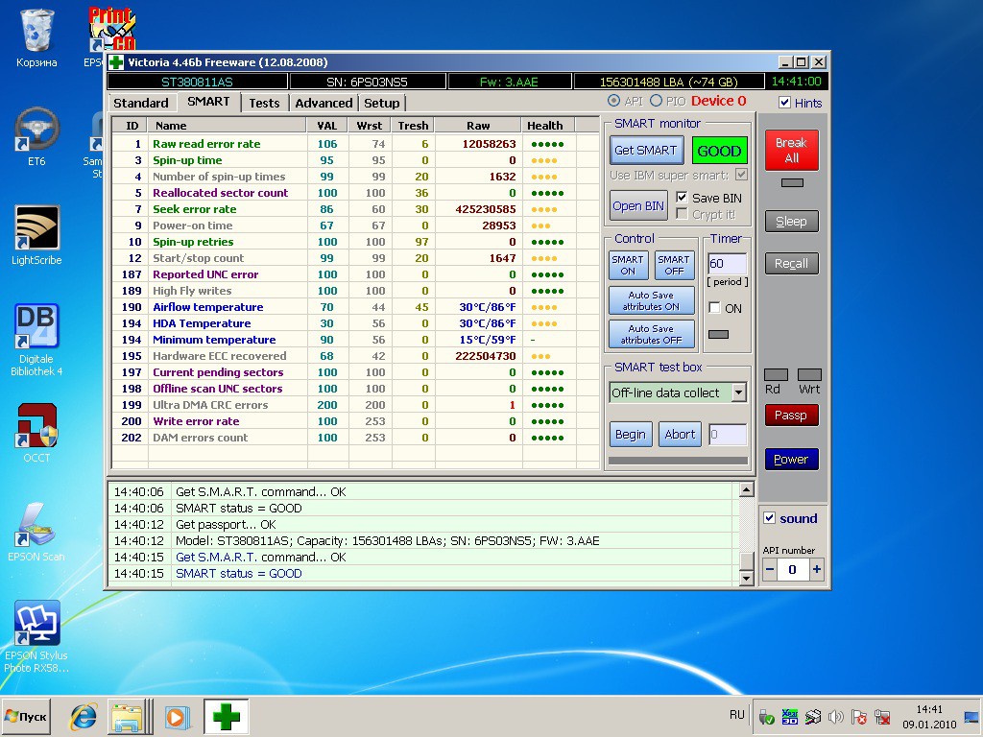Launch EPSON Scan from desktop
Viewport: 983px width, 737px height.
36,525
